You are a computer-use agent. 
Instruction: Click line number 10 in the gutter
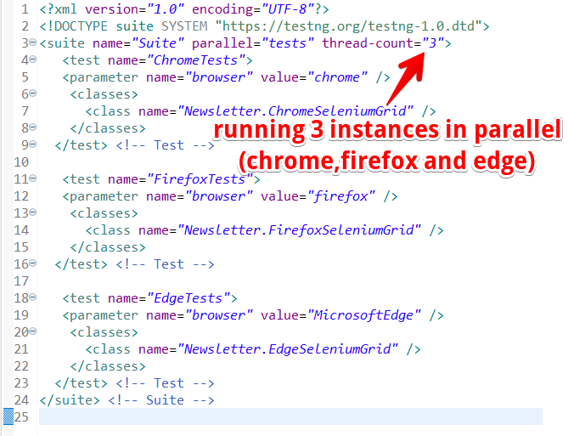[21, 162]
